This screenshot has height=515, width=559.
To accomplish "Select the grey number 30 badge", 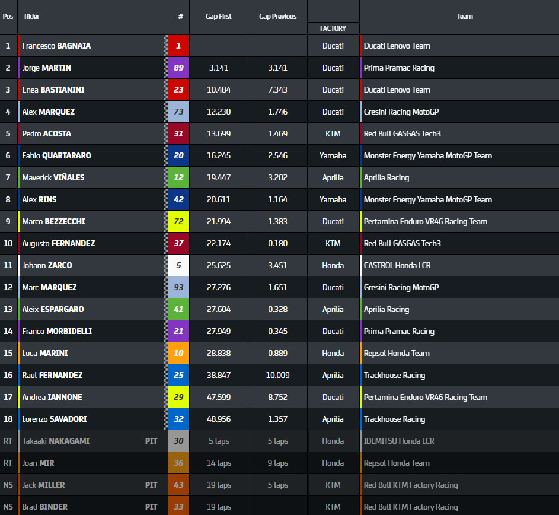I will (x=178, y=441).
